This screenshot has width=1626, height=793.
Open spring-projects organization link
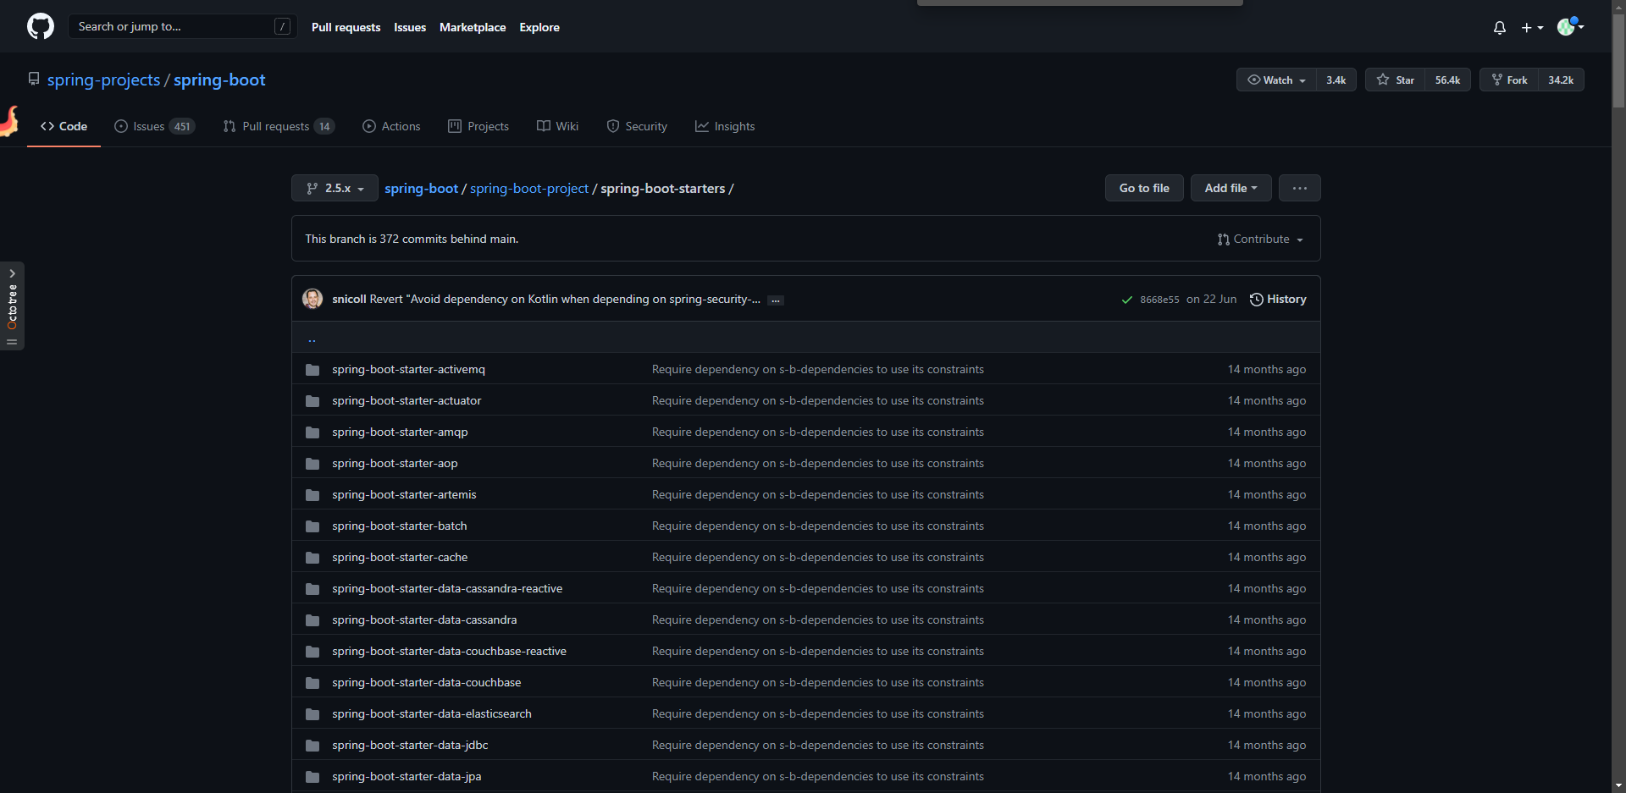(103, 80)
